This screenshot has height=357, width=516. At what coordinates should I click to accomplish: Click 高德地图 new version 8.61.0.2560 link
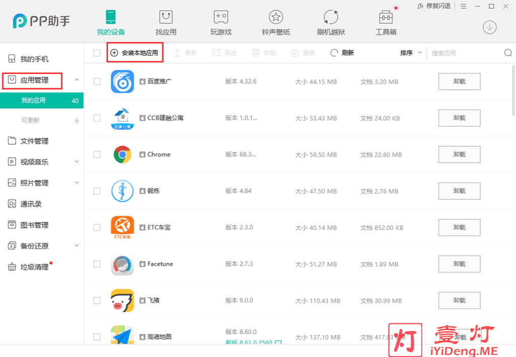253,342
